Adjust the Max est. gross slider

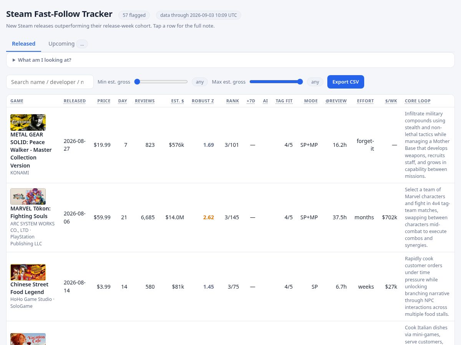(x=276, y=82)
